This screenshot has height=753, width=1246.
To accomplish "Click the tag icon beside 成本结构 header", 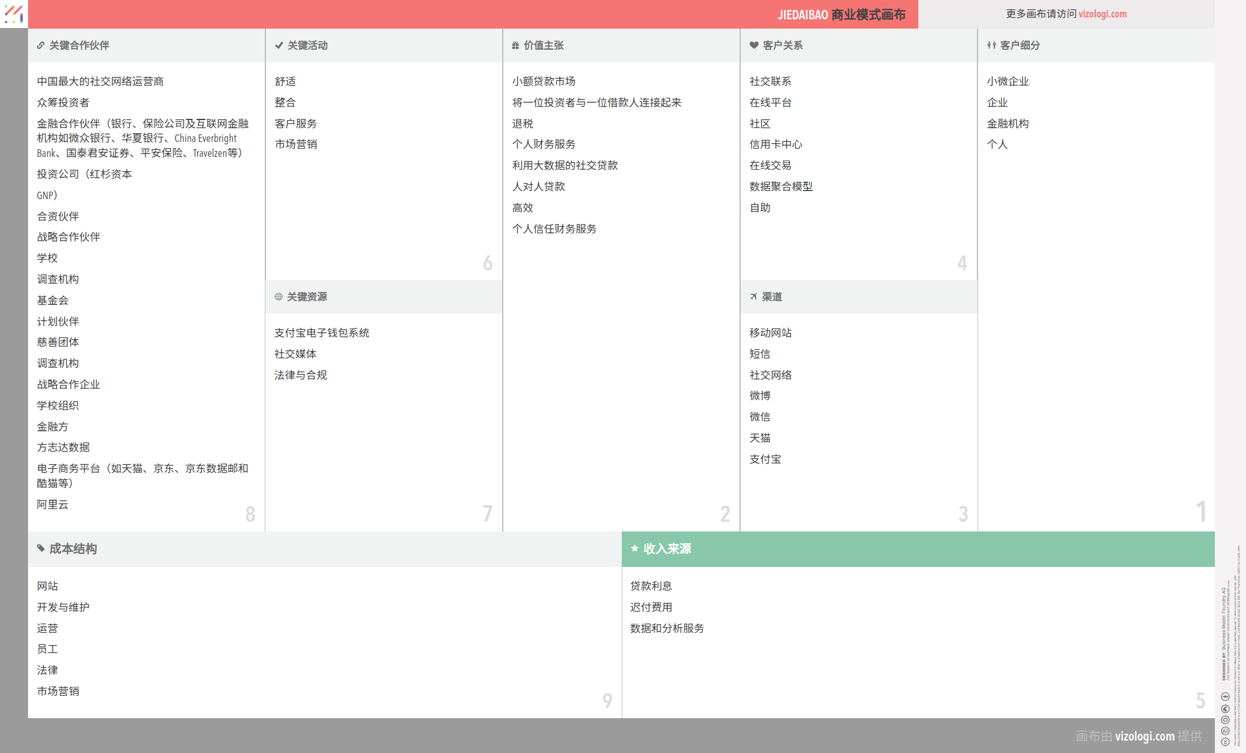I will pyautogui.click(x=40, y=549).
